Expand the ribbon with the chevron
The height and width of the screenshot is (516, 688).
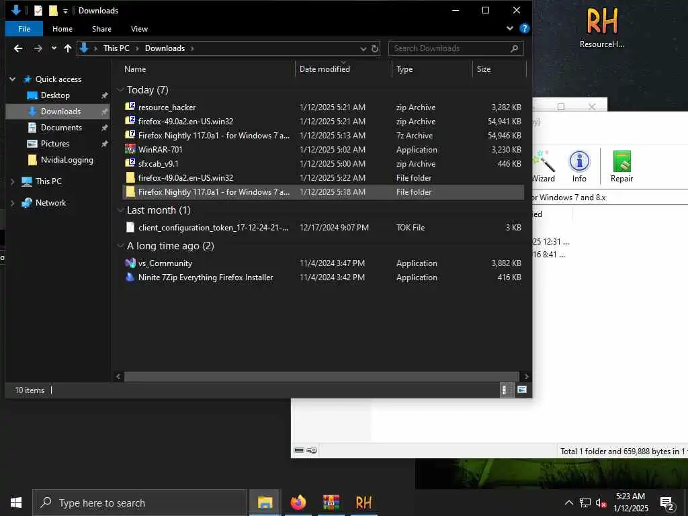coord(509,28)
